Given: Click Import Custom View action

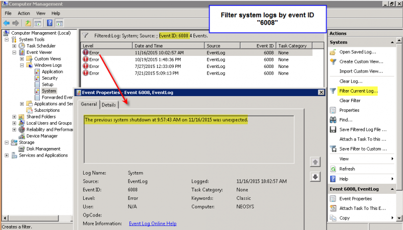Looking at the screenshot, I should click(361, 71).
